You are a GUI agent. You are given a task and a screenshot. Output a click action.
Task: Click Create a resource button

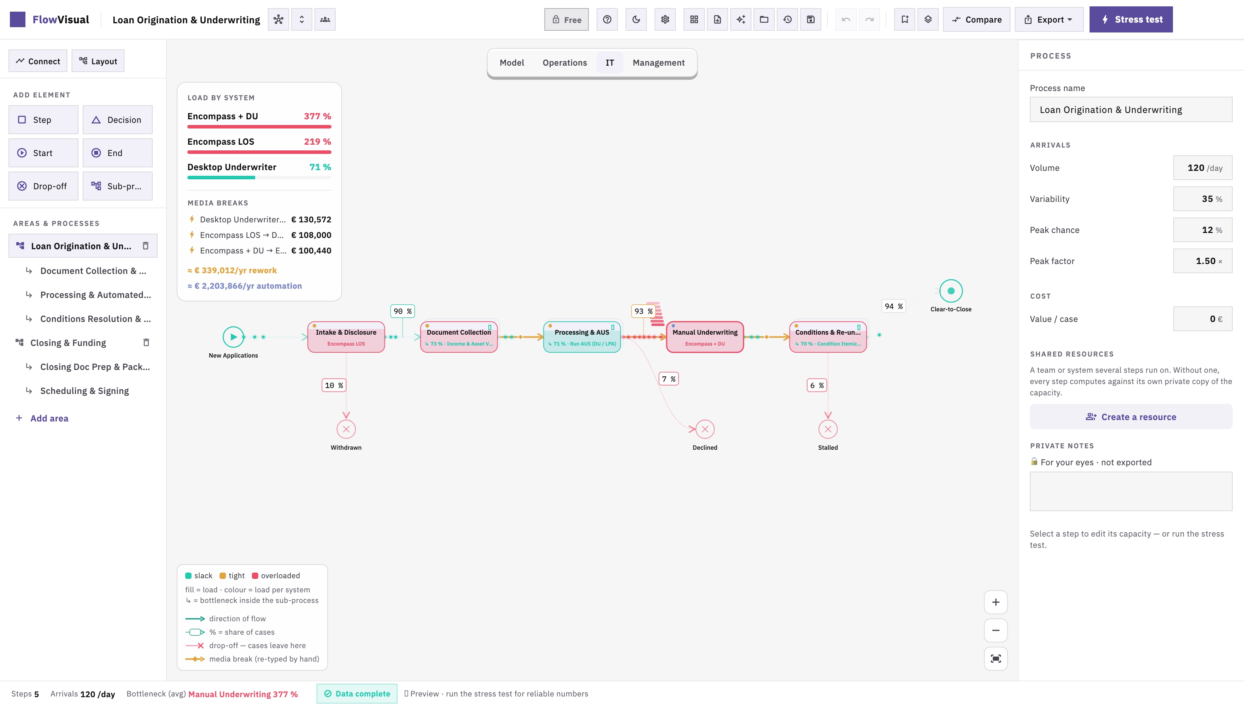point(1131,417)
